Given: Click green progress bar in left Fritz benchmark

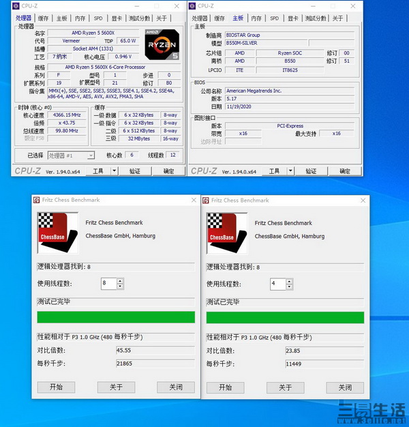Looking at the screenshot, I should [x=116, y=317].
